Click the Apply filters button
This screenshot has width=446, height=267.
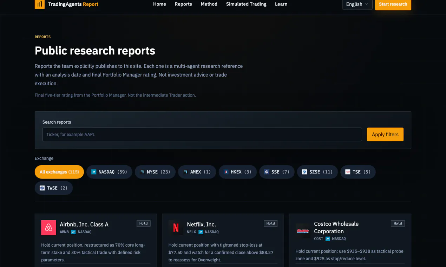385,135
